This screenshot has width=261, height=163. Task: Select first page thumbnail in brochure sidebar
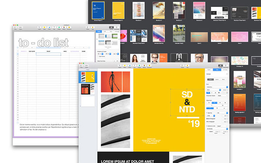pyautogui.click(x=88, y=77)
